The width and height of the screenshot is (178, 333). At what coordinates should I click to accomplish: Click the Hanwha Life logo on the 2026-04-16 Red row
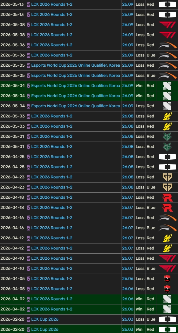[x=168, y=218]
